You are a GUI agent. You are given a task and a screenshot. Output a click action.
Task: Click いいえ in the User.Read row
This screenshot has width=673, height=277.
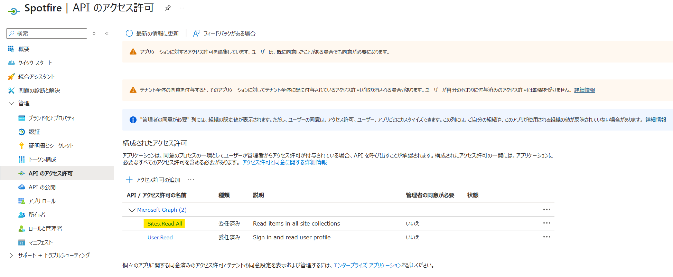click(413, 237)
